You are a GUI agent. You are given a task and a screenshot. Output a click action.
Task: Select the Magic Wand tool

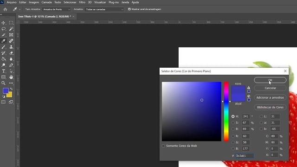tap(11, 29)
